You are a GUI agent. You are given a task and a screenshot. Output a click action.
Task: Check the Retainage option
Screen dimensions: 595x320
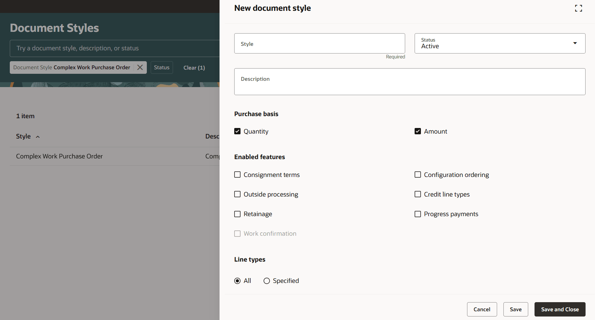[x=237, y=214]
